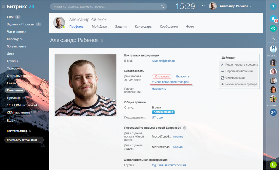Expand the Ещё menu in left sidebar

pos(11,121)
